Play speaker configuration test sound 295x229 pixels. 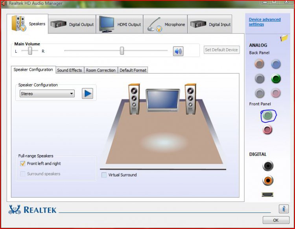[x=87, y=93]
